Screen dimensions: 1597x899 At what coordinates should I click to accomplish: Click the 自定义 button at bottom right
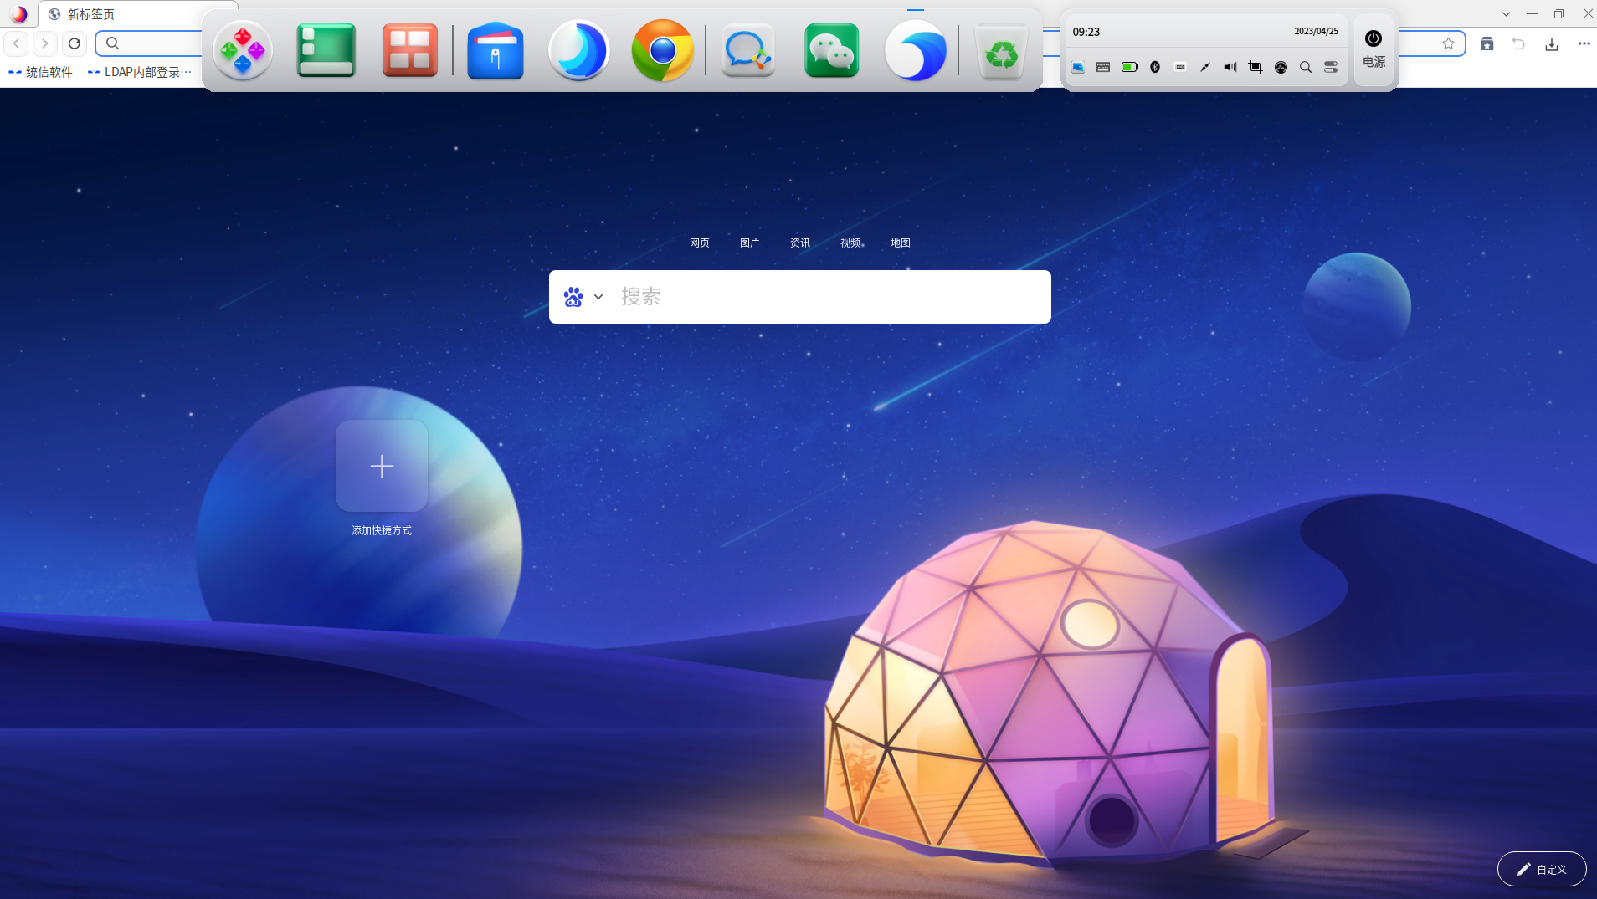click(1540, 869)
